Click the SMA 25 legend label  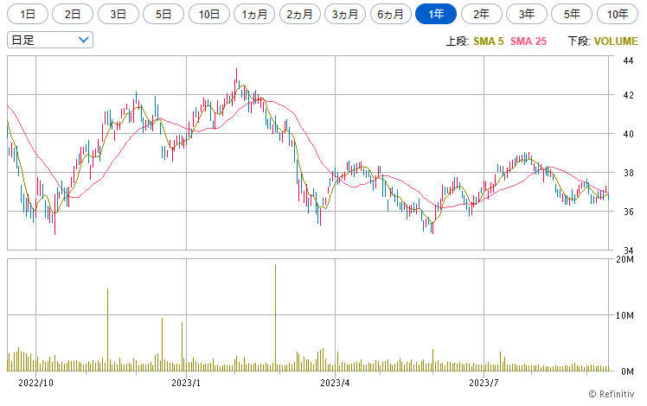[528, 41]
